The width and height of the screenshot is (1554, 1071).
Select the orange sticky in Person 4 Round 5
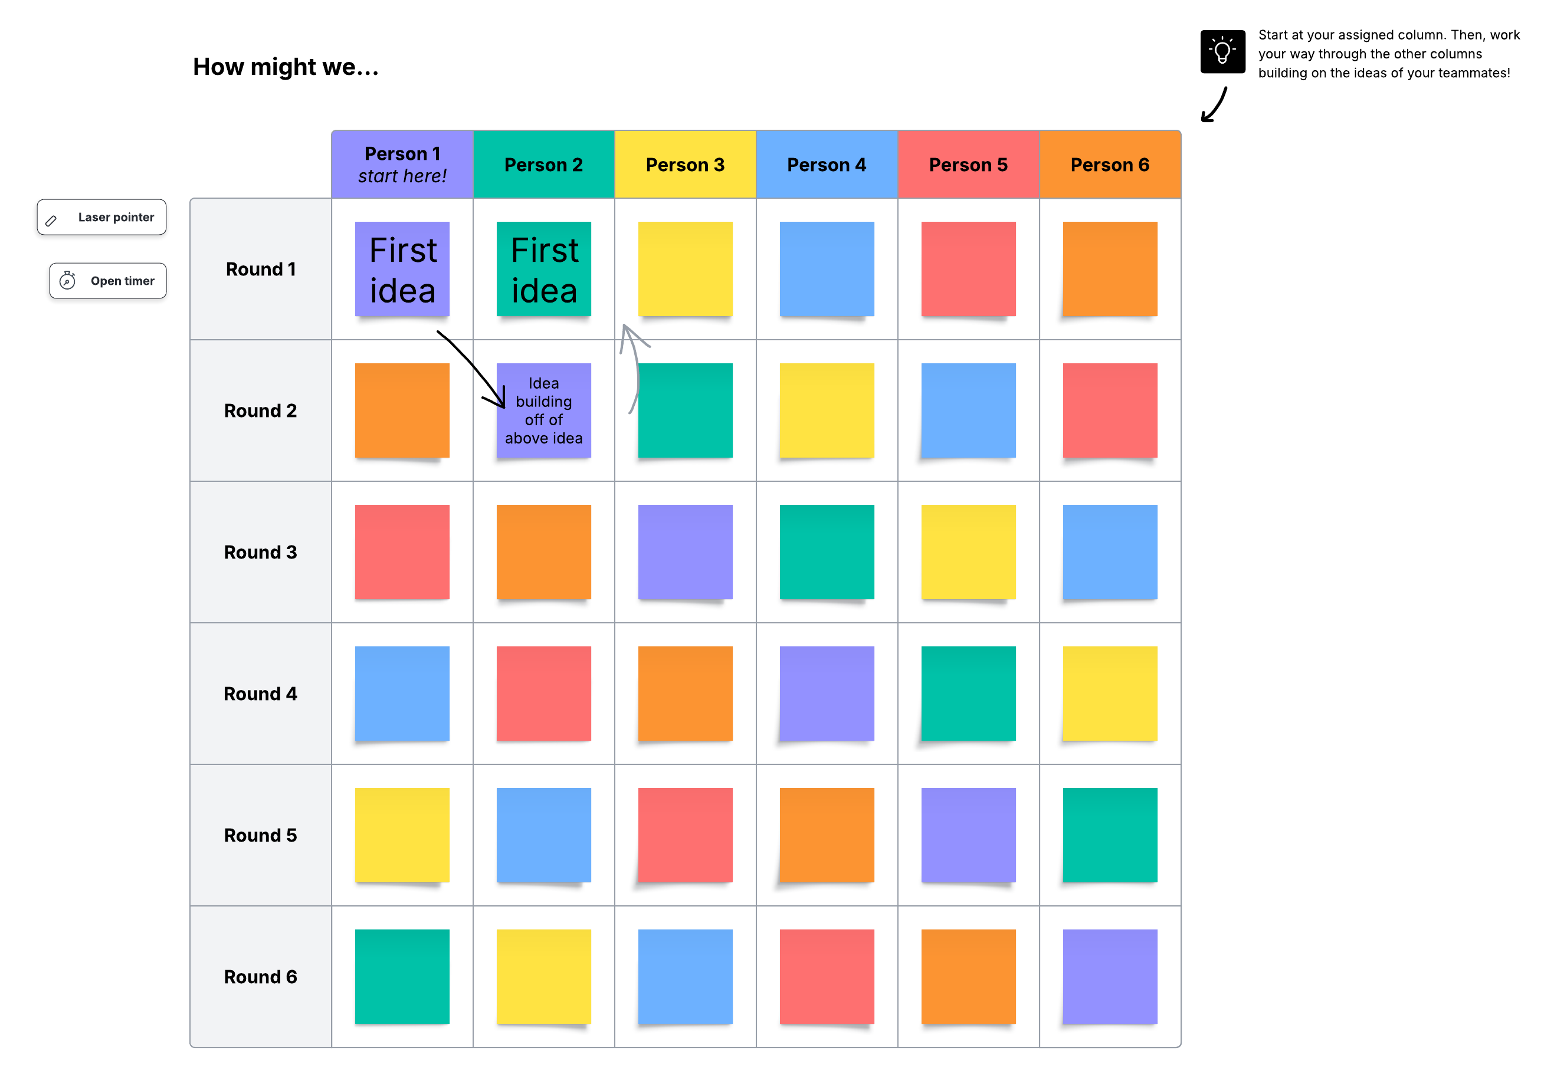[x=827, y=835]
